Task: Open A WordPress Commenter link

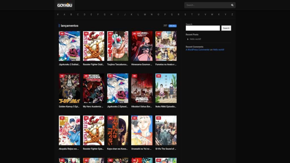Action: pyautogui.click(x=198, y=50)
